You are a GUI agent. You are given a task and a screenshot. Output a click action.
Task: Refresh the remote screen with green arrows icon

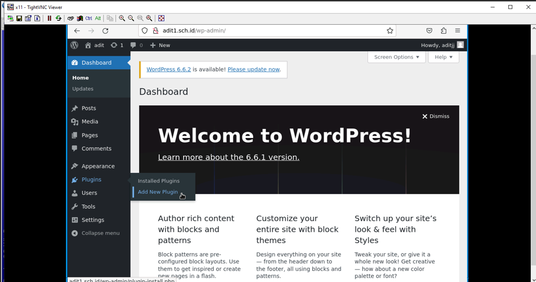tap(59, 19)
